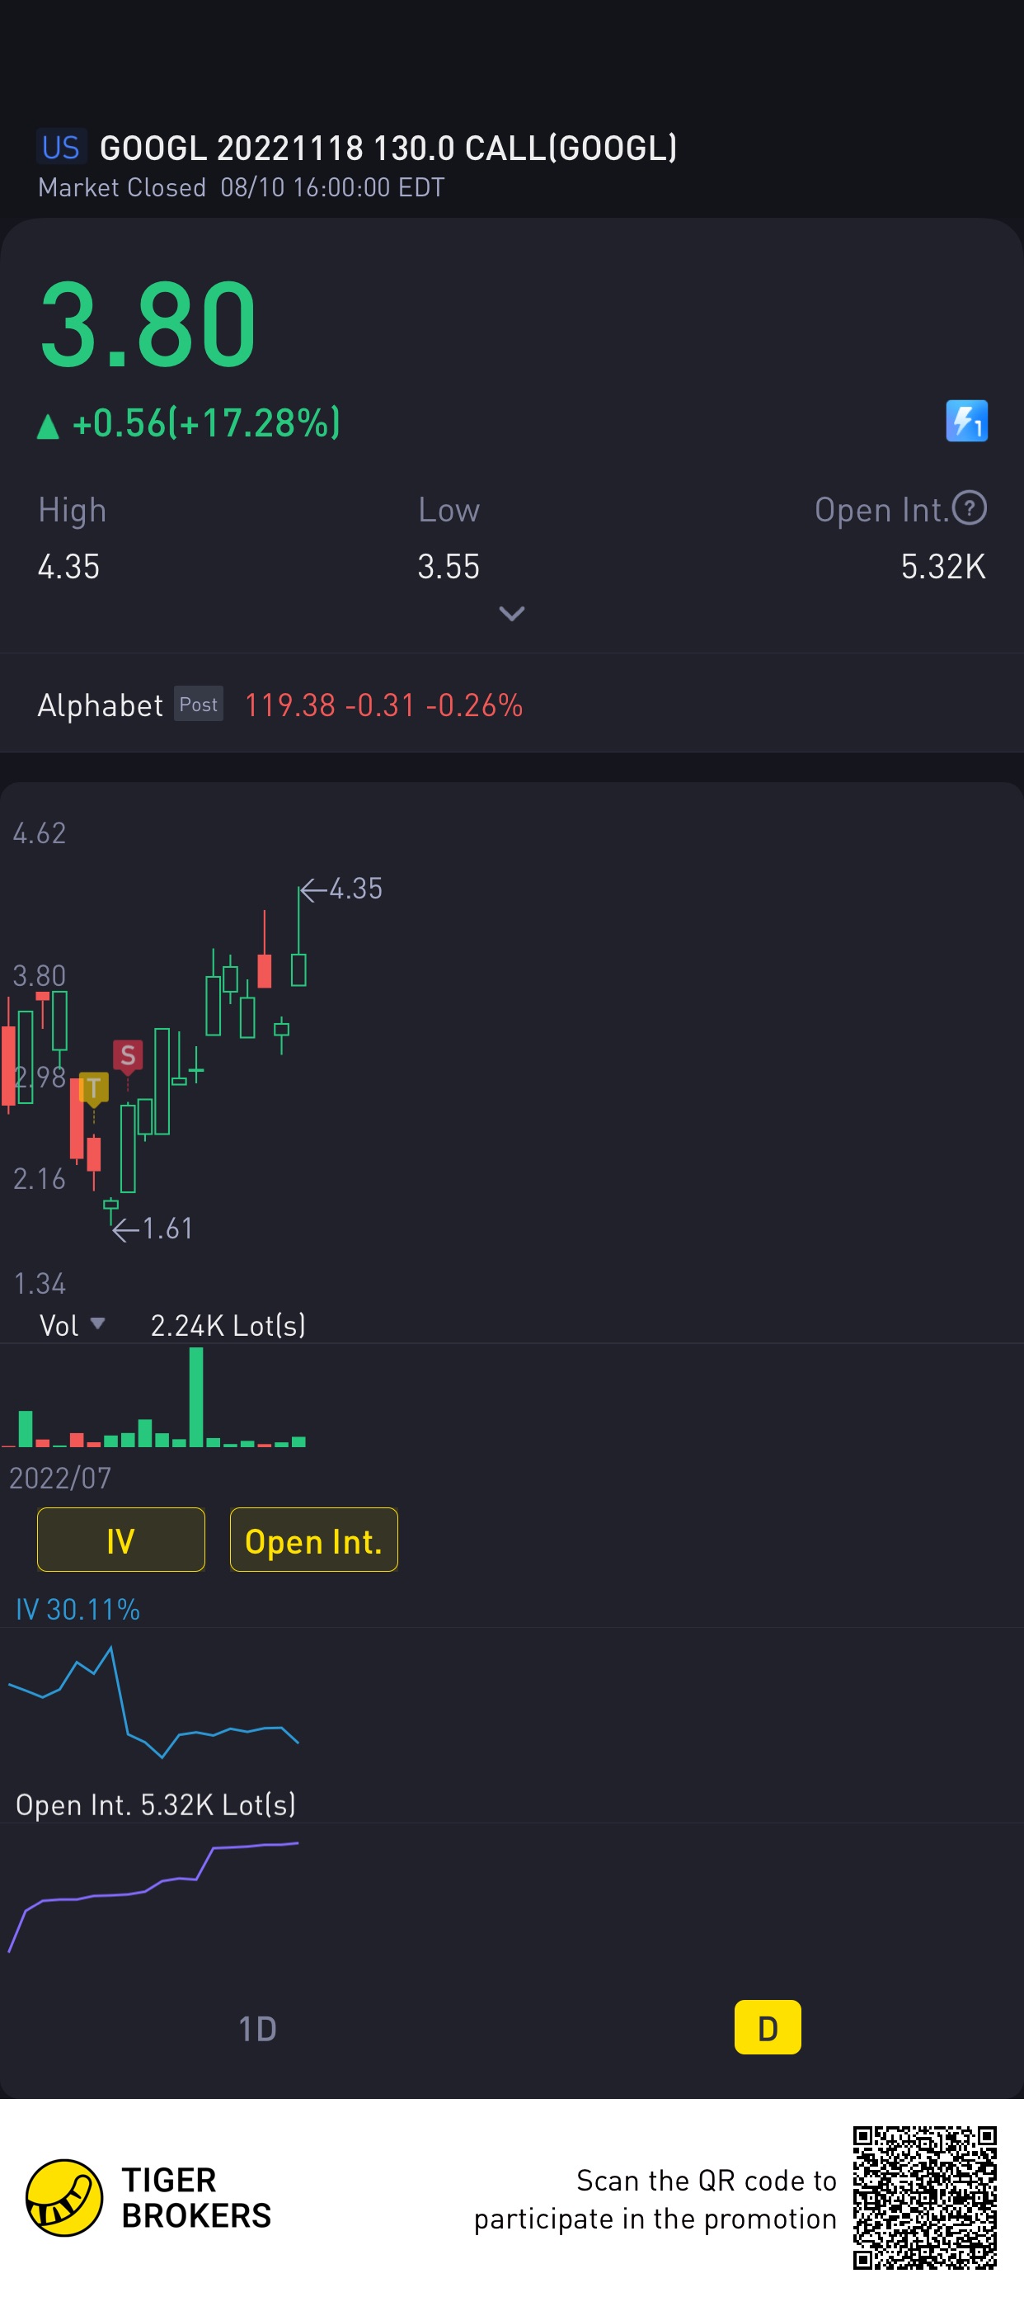Tap the 1.61 low candlestick label
Image resolution: width=1024 pixels, height=2297 pixels.
[x=167, y=1229]
